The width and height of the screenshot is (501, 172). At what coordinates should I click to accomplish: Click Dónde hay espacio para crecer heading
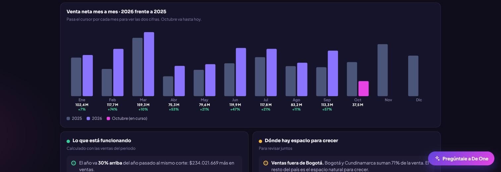click(301, 141)
